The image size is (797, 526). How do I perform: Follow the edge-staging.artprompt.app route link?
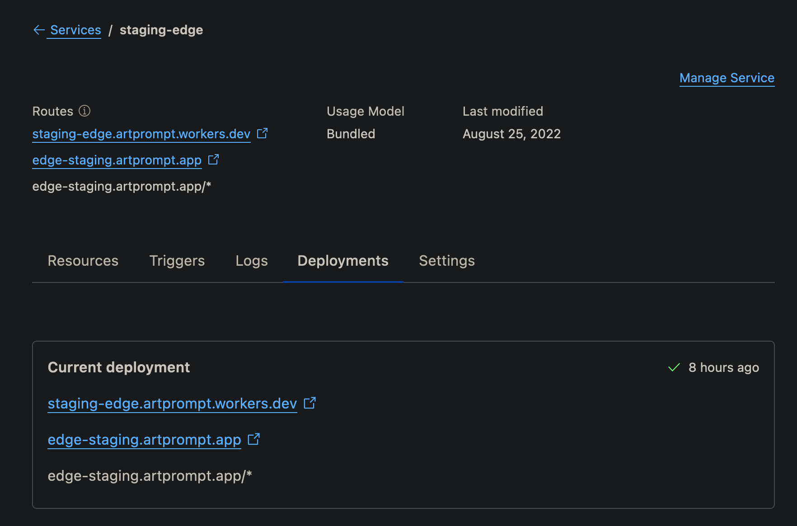pyautogui.click(x=116, y=160)
